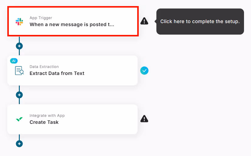This screenshot has height=156, width=251.
Task: Click the 'App Trigger' label text
Action: coord(41,18)
